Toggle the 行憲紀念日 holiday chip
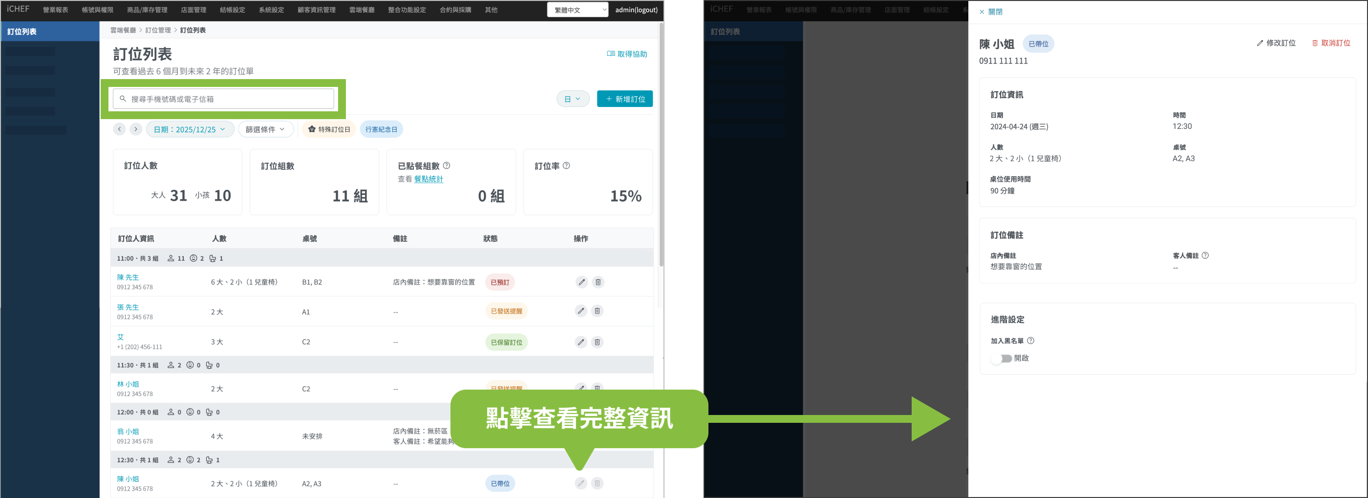The width and height of the screenshot is (1368, 498). [381, 129]
